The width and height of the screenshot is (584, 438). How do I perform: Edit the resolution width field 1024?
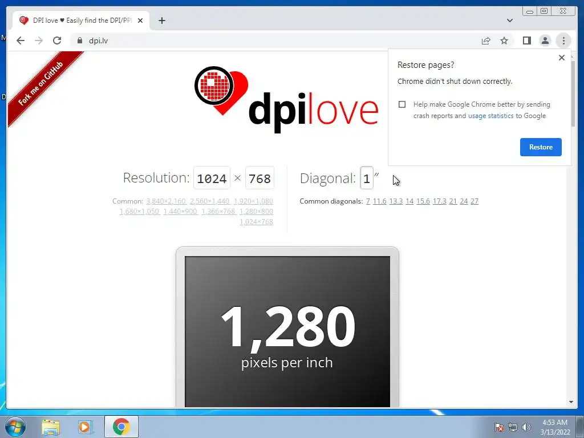[x=212, y=179]
